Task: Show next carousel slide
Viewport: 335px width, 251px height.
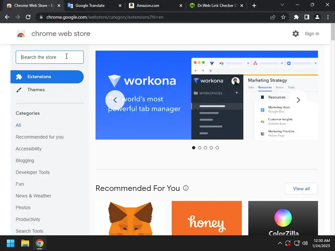Action: (x=298, y=100)
